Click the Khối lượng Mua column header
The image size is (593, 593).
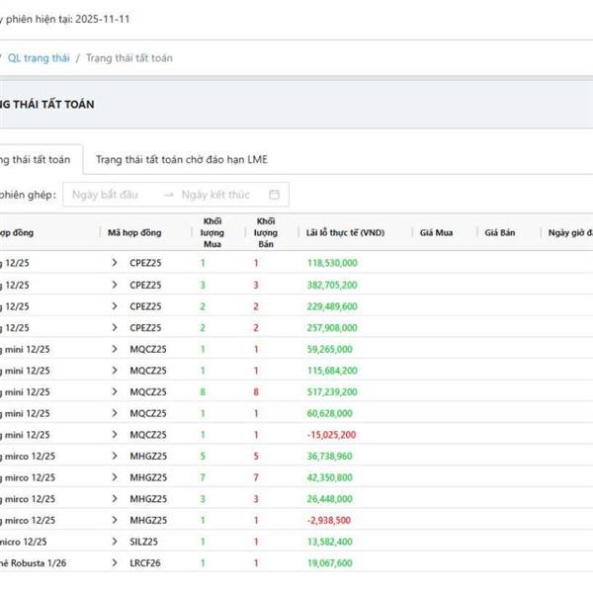pyautogui.click(x=212, y=232)
